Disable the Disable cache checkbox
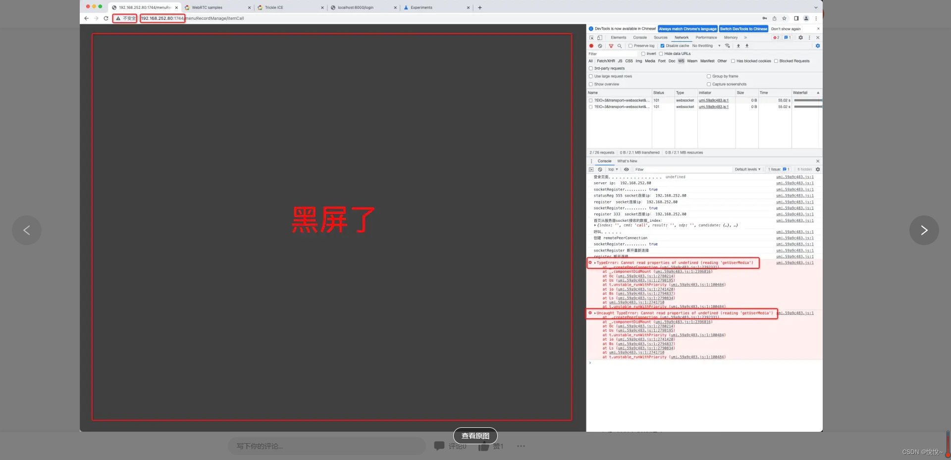 pos(662,46)
